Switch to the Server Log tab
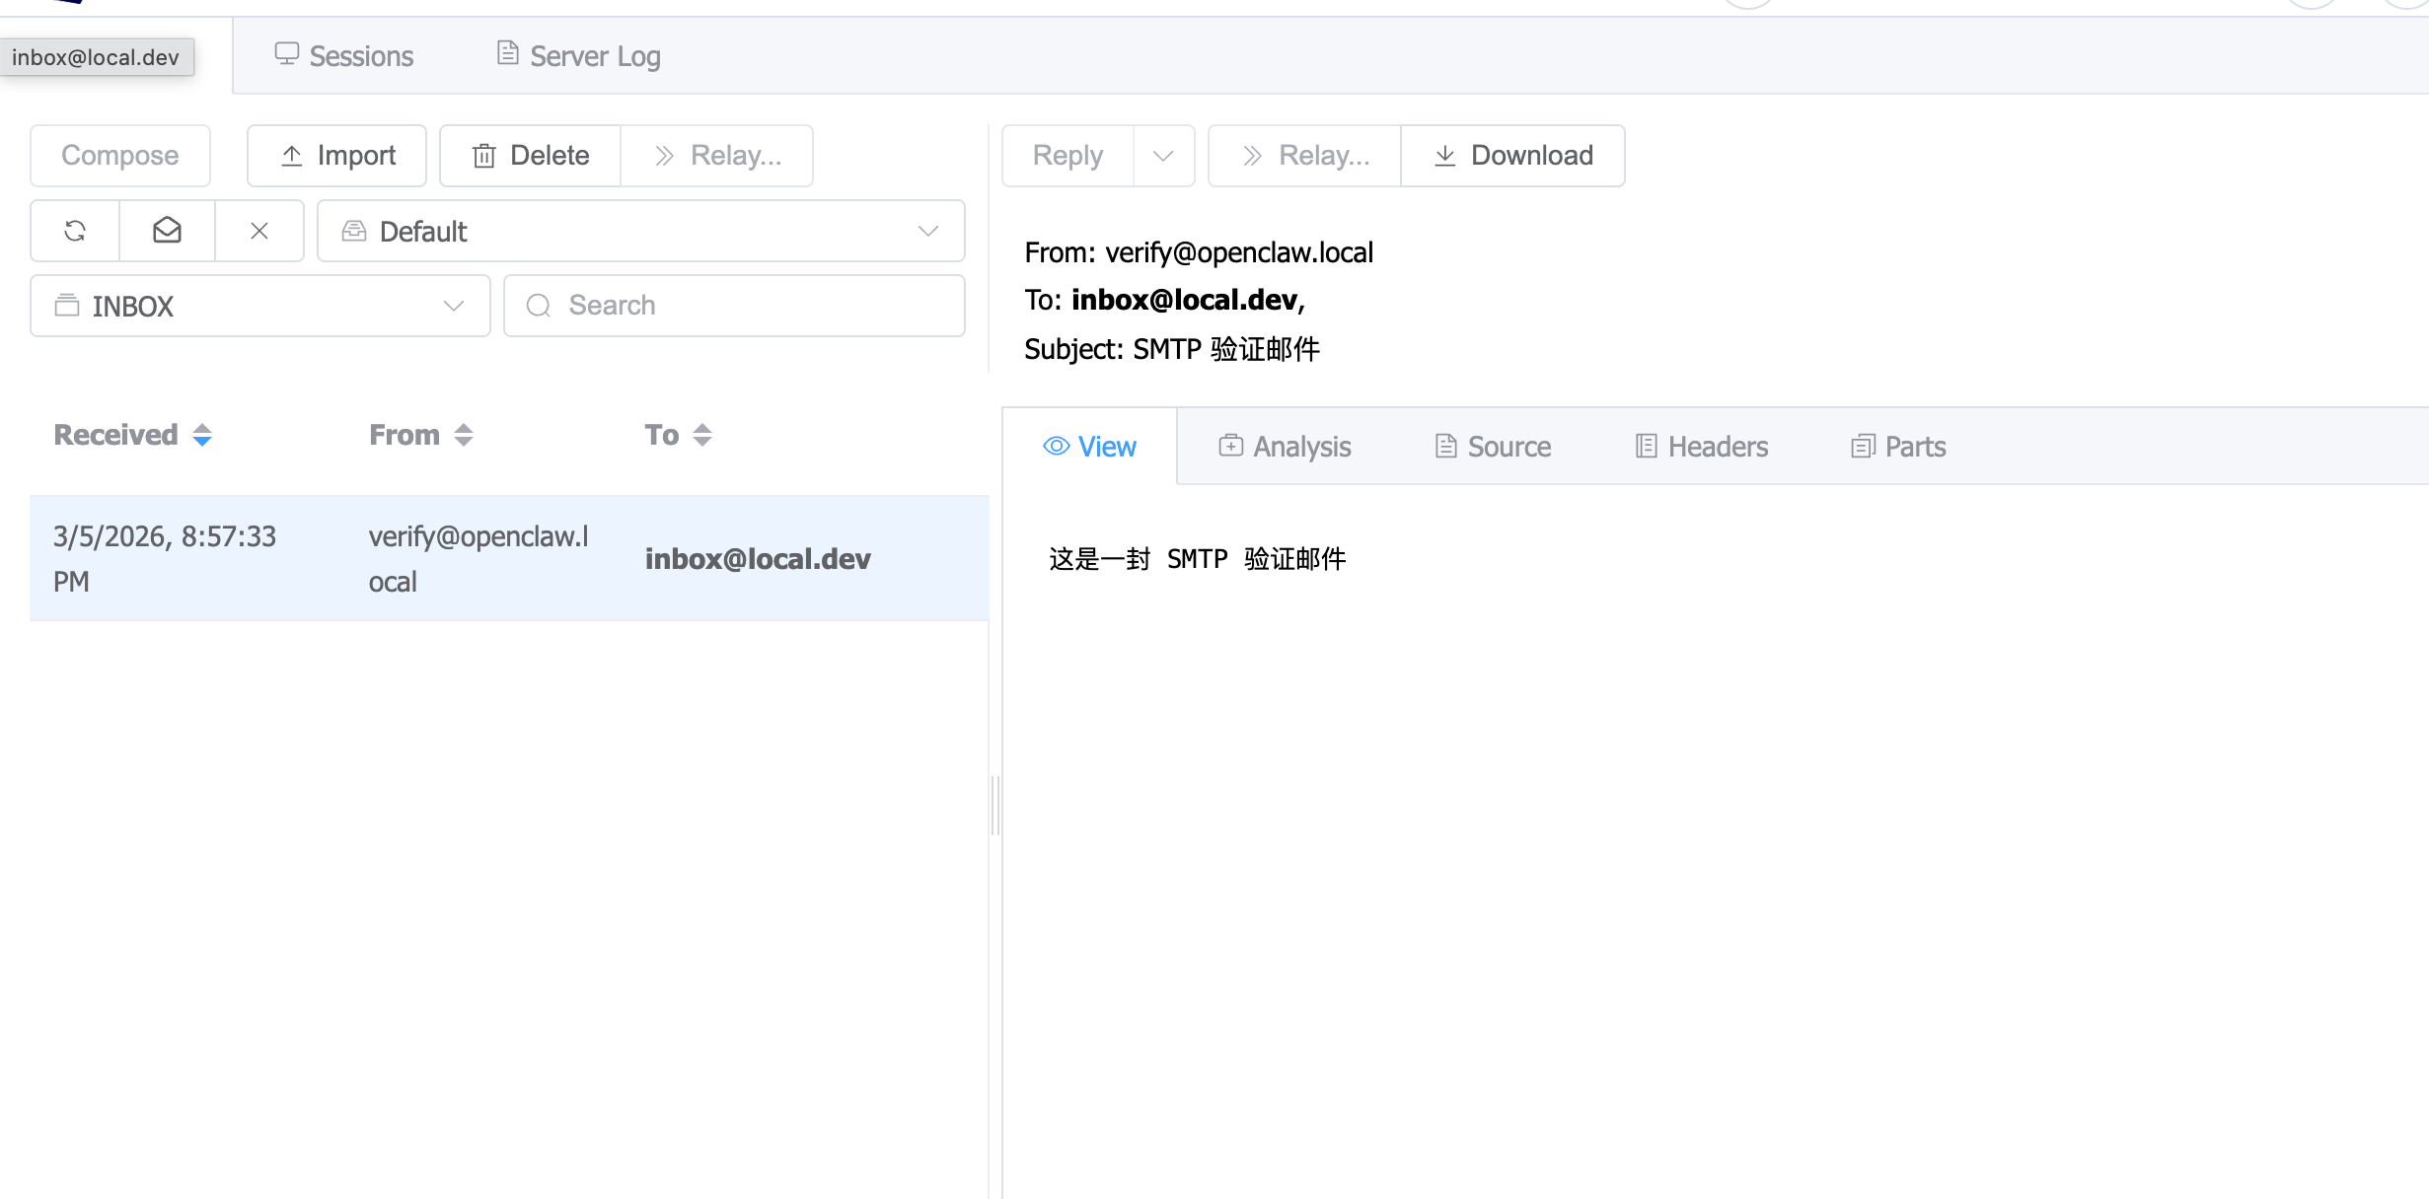Screen dimensions: 2429x1199 (578, 56)
